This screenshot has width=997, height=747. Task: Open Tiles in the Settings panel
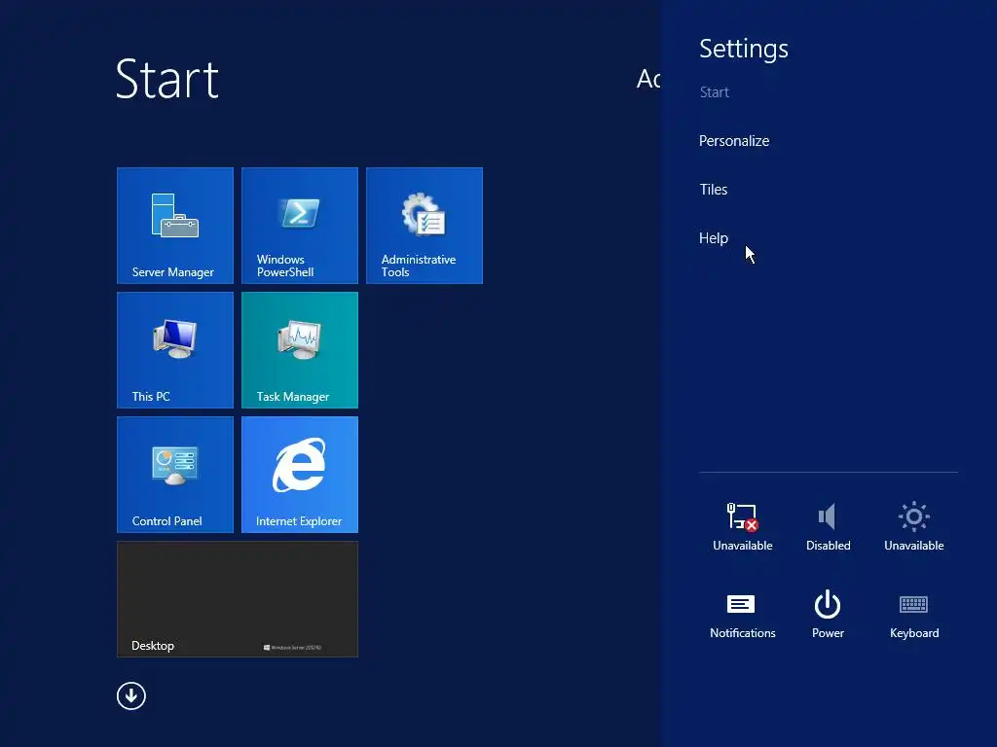pyautogui.click(x=714, y=190)
